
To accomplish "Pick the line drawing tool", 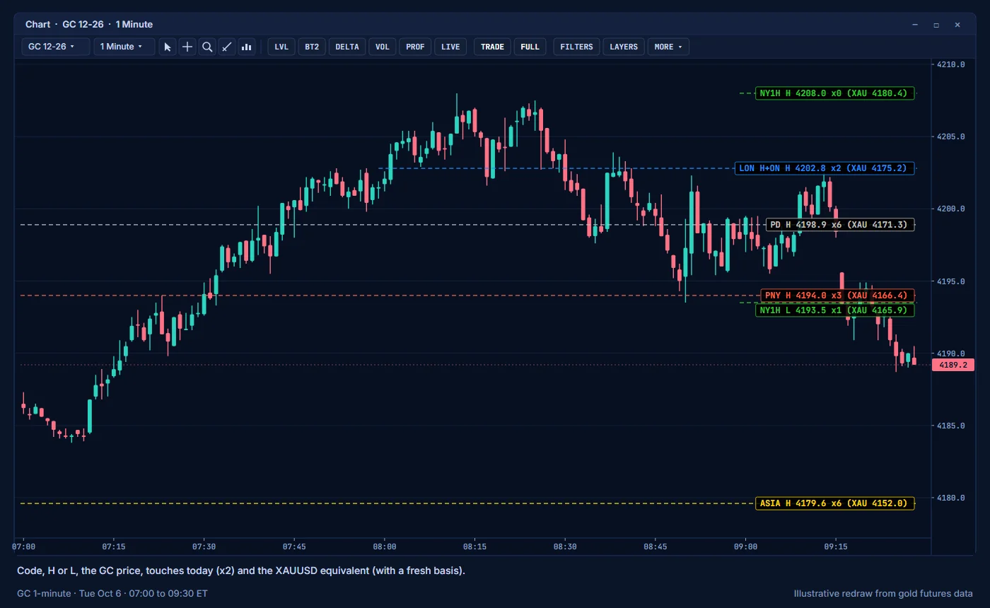I will 227,47.
